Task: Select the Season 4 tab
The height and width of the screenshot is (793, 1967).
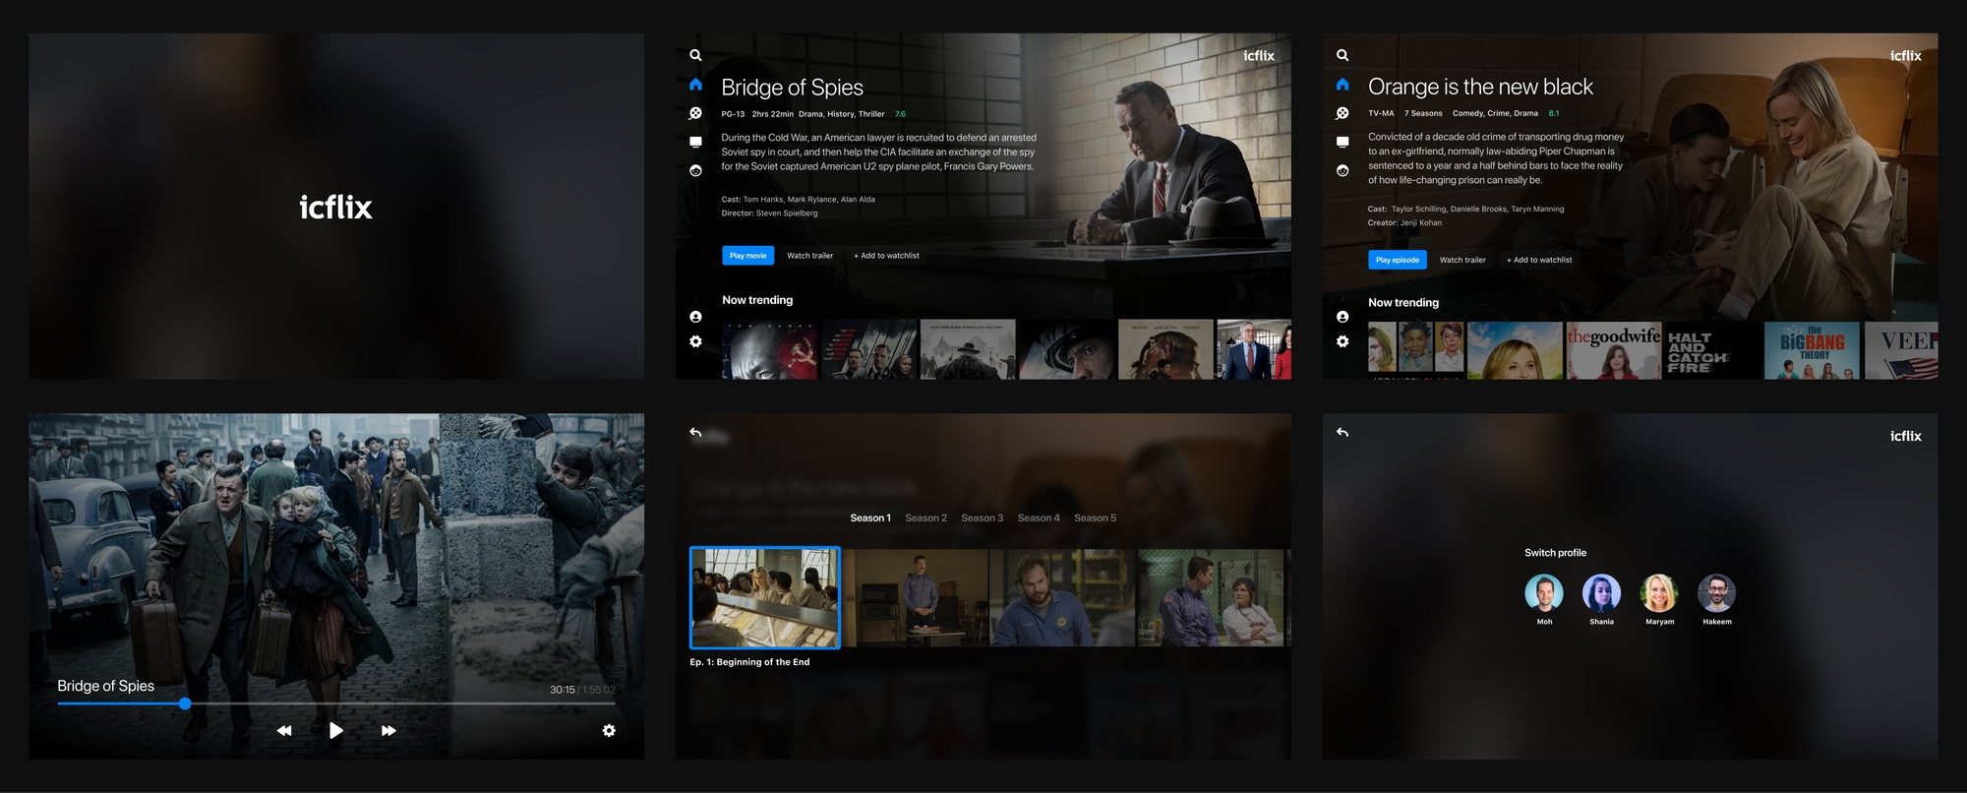Action: (1039, 518)
